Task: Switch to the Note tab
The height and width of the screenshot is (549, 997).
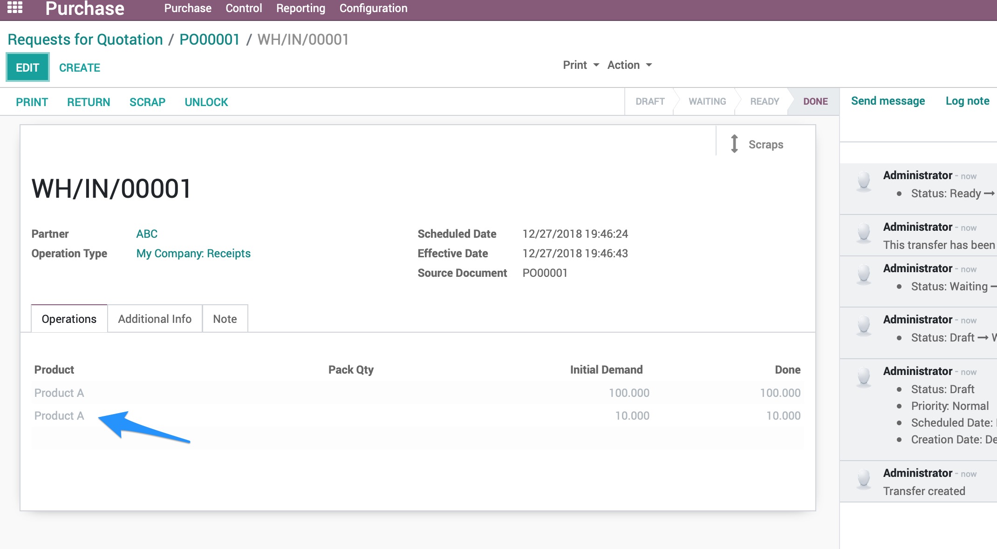Action: tap(225, 319)
